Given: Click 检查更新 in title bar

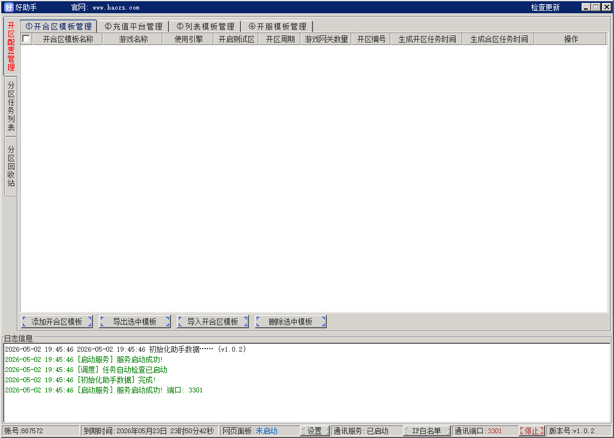Looking at the screenshot, I should point(545,7).
